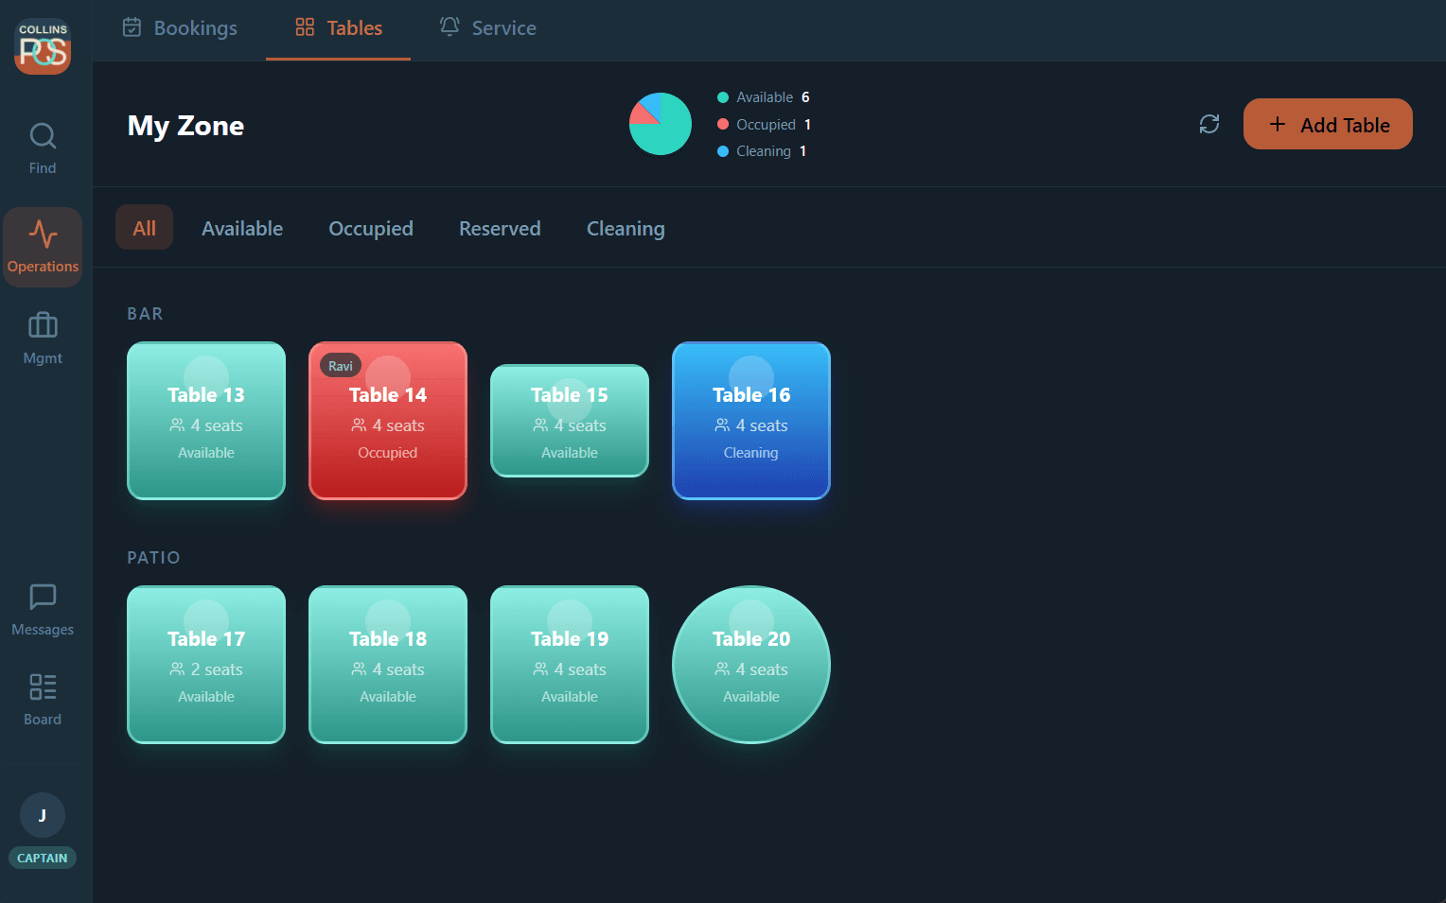Viewport: 1446px width, 903px height.
Task: Filter tables by Reserved
Action: click(500, 228)
